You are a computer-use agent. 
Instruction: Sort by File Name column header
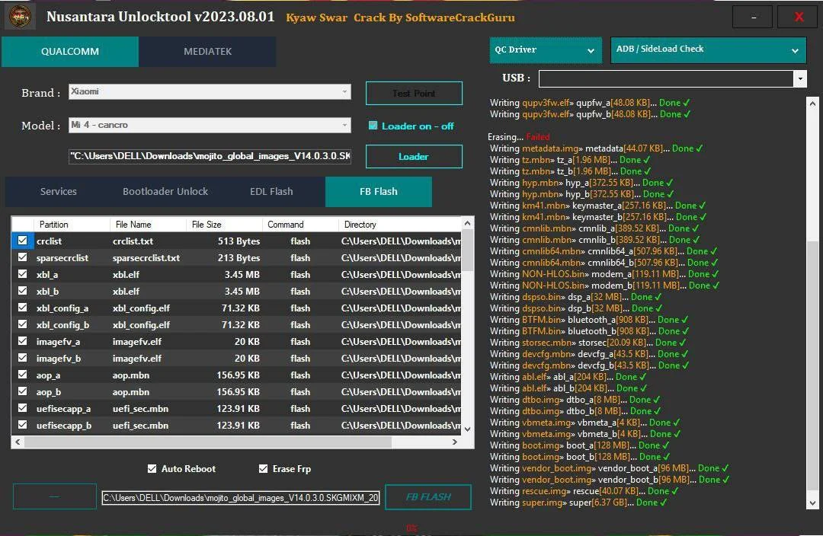point(148,225)
